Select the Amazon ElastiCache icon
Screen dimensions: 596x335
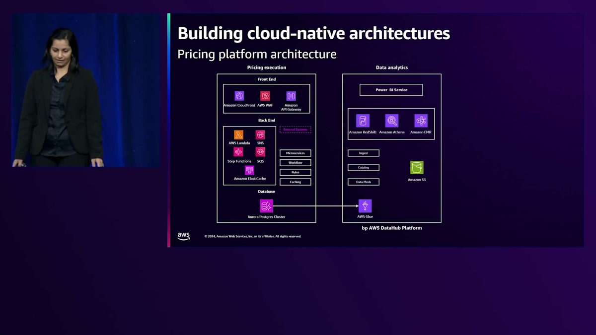click(x=249, y=170)
